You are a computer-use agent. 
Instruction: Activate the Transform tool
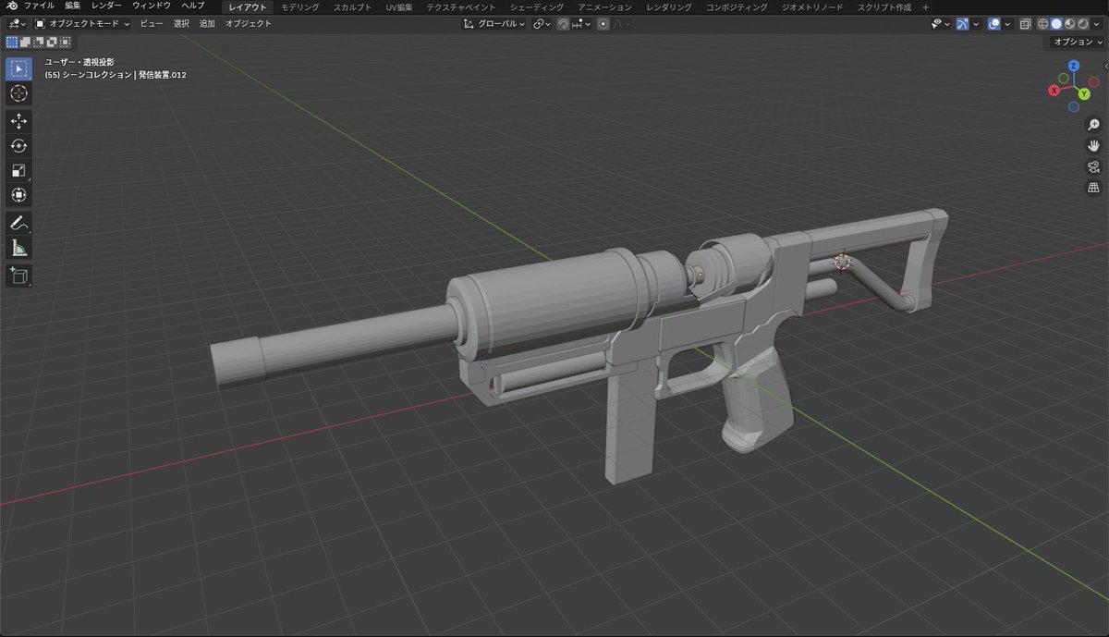pos(19,194)
